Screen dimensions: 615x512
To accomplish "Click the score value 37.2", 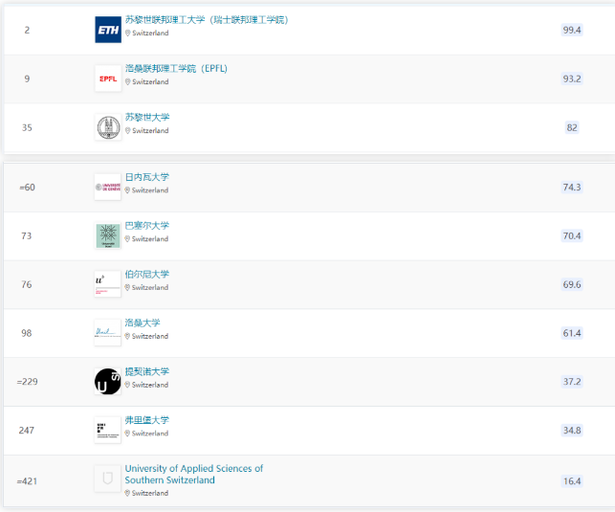I will pyautogui.click(x=572, y=381).
